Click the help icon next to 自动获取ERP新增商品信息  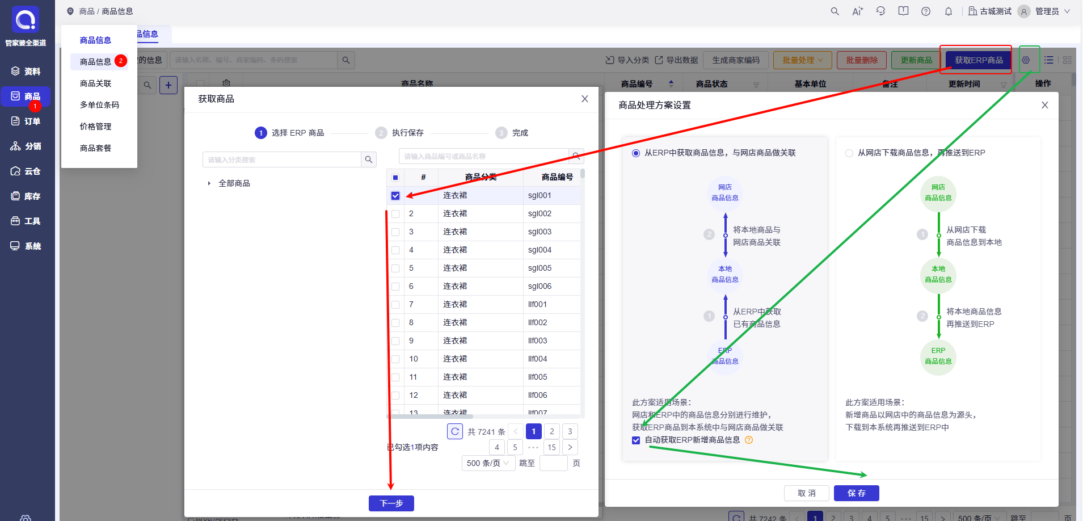point(749,440)
